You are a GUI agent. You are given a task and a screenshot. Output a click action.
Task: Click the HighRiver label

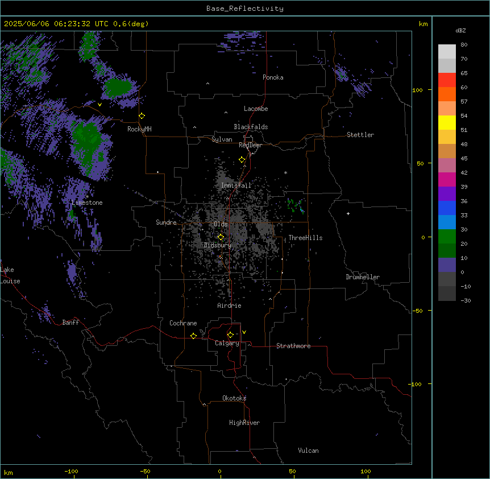coord(244,423)
